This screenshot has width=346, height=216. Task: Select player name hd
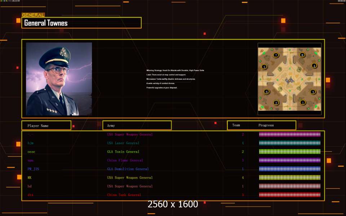pyautogui.click(x=30, y=186)
